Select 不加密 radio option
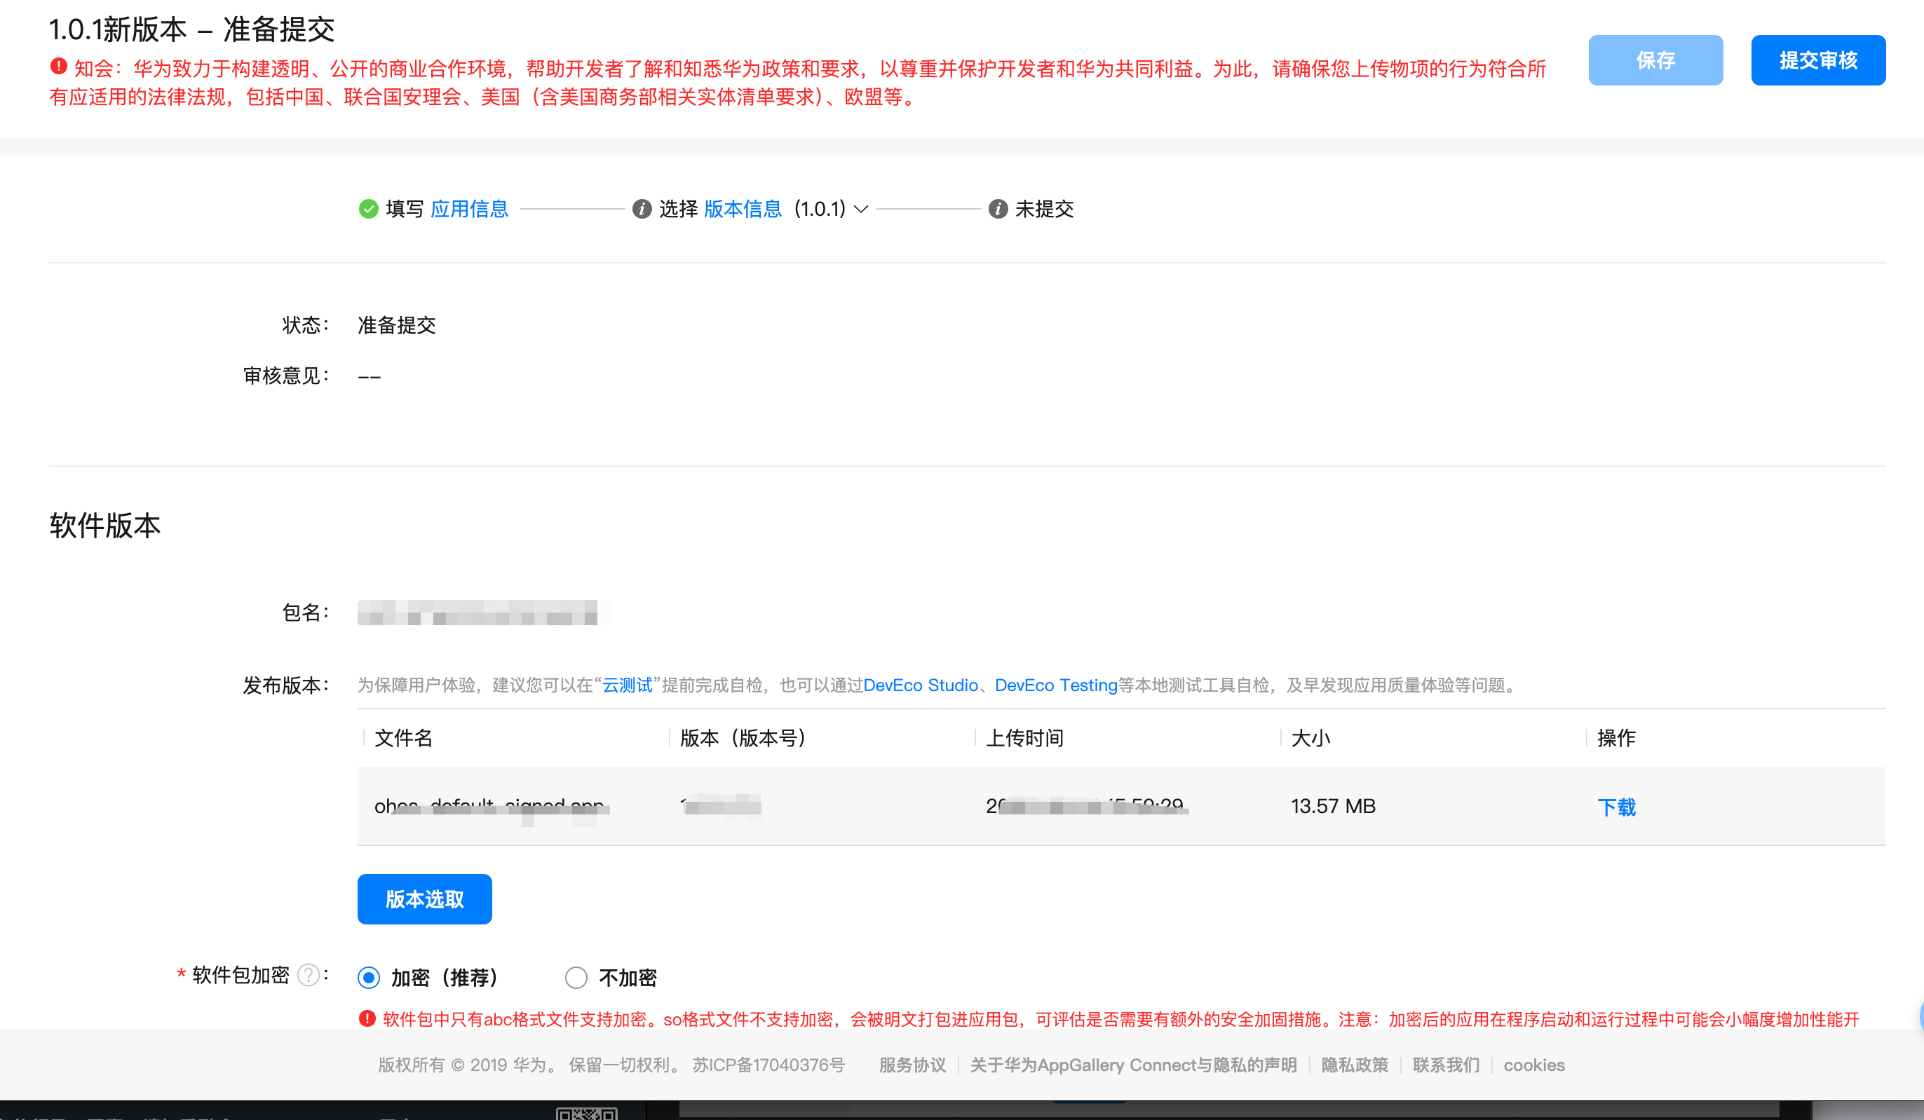 [576, 977]
